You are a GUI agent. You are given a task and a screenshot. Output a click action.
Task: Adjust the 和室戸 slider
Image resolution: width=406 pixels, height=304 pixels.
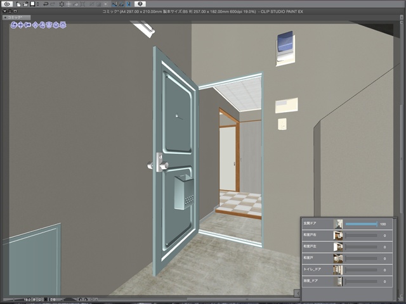361,258
